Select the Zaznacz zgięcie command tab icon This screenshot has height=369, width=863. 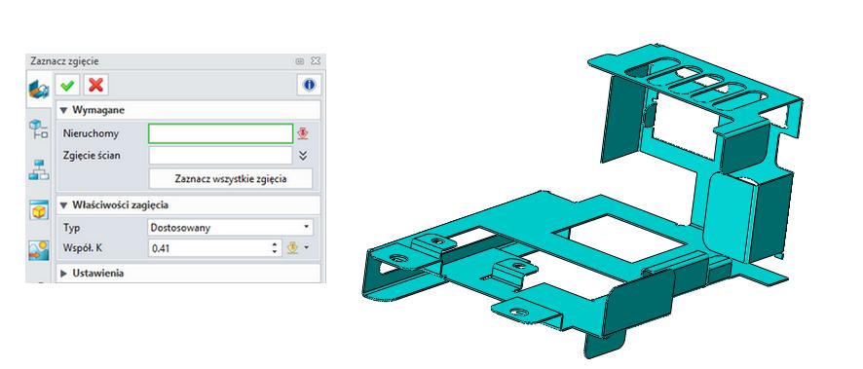click(x=39, y=91)
